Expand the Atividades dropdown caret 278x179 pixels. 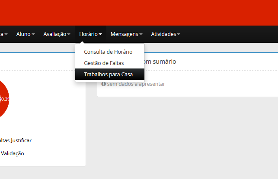(x=179, y=34)
